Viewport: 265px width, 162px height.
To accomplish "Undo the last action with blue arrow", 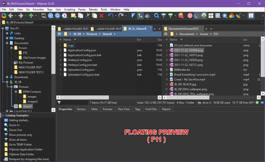I will (x=111, y=16).
